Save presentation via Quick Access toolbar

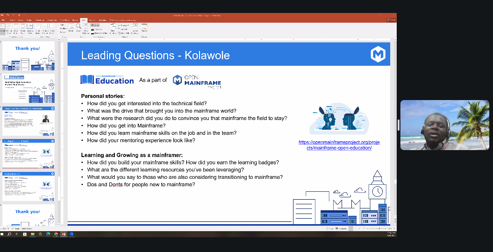(2, 15)
